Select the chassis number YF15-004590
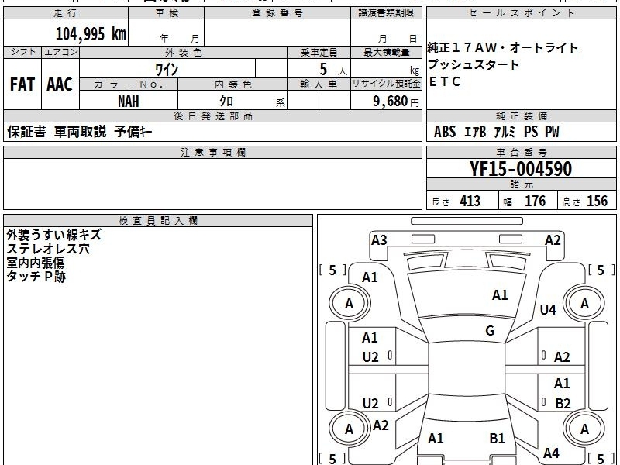The image size is (620, 465). pos(521,169)
